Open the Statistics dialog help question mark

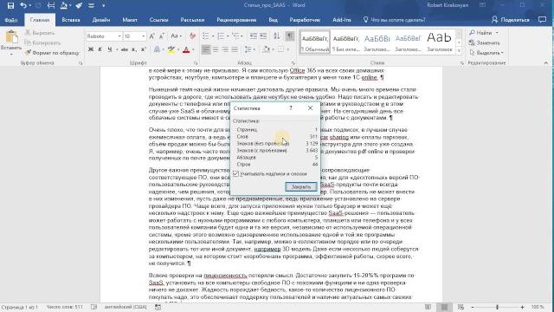[291, 108]
